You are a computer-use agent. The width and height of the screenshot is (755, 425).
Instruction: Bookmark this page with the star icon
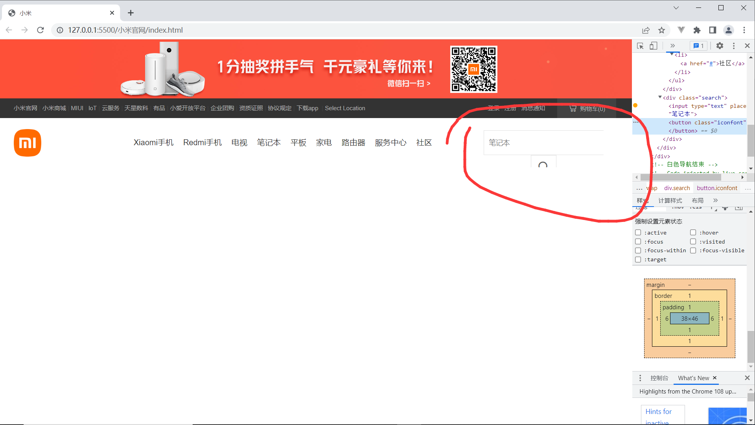pyautogui.click(x=662, y=30)
